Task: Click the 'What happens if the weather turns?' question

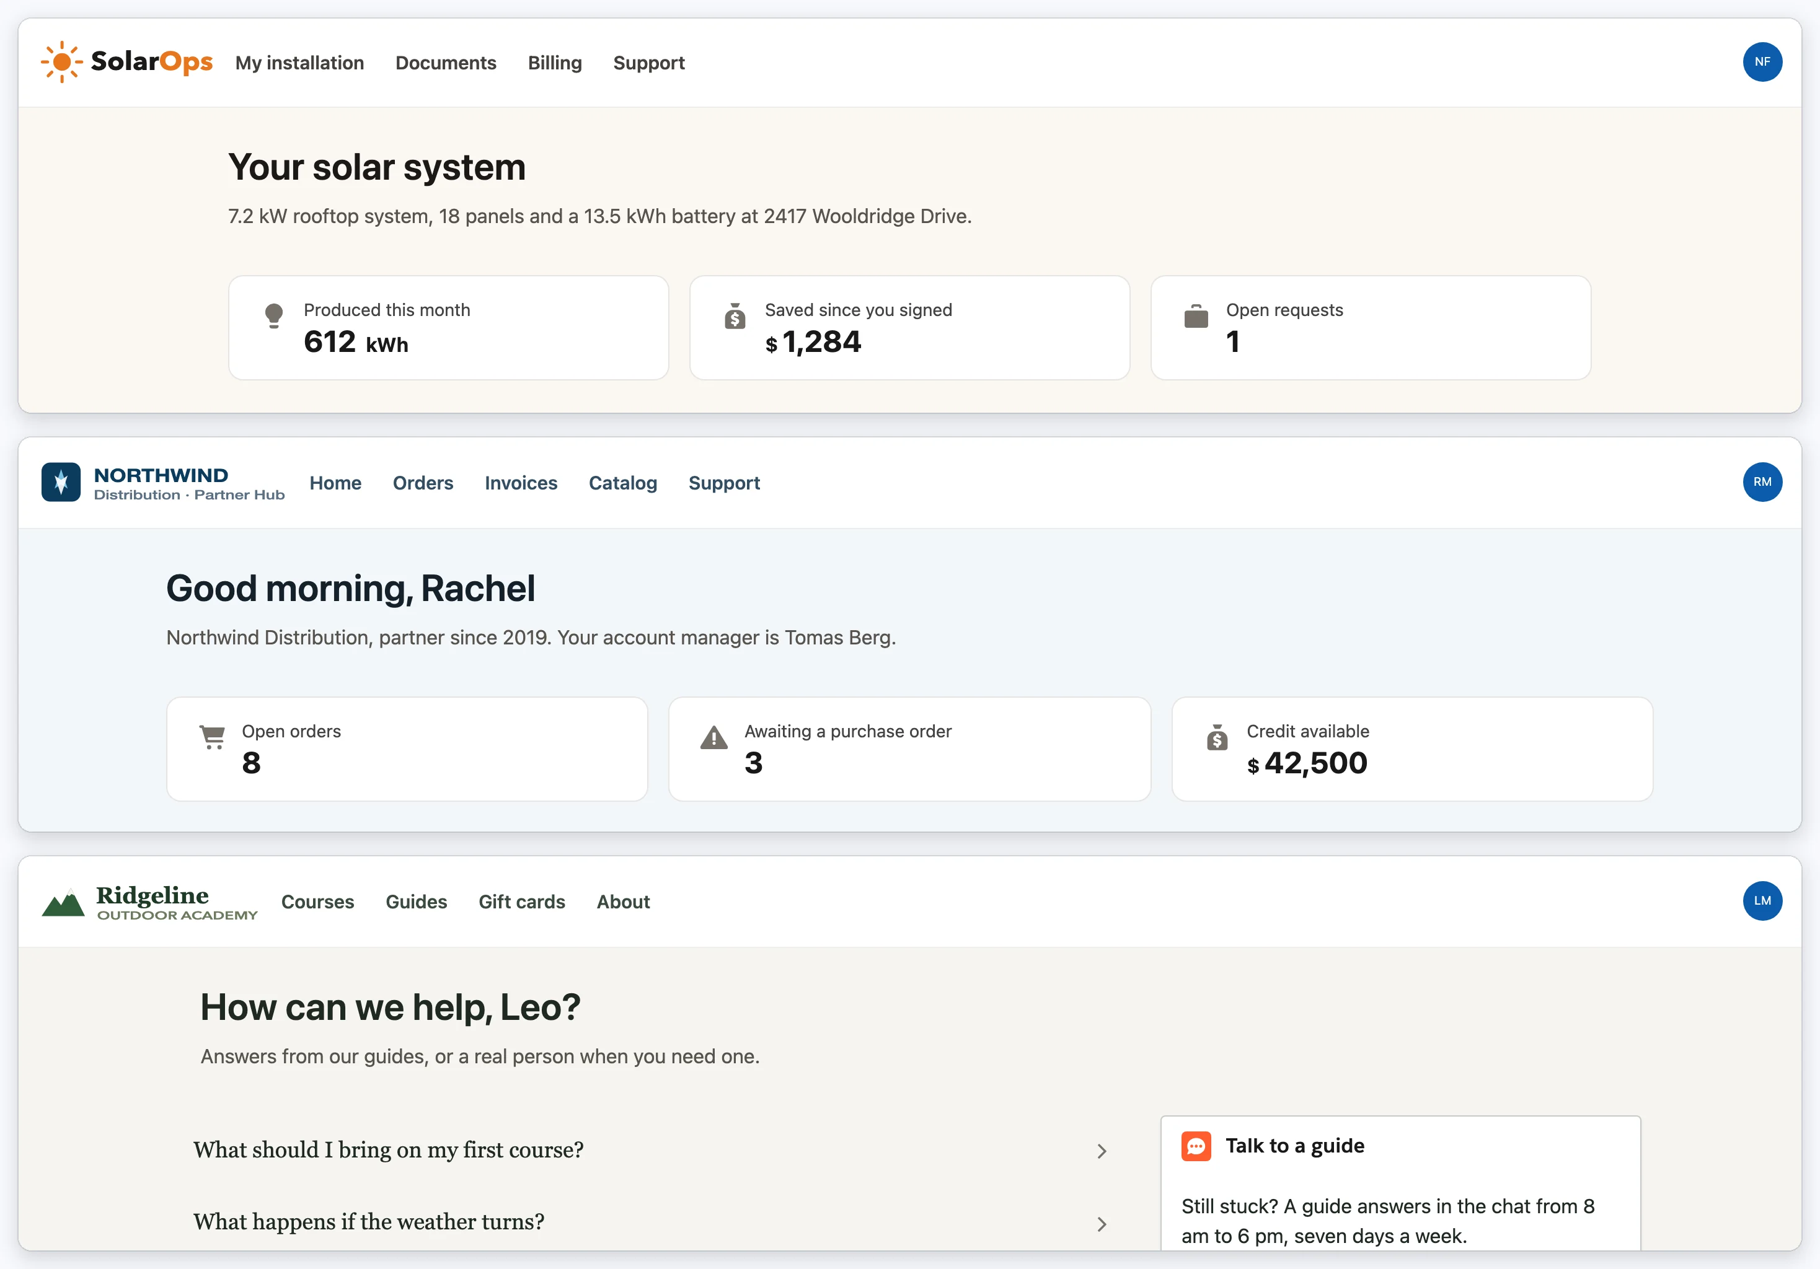Action: click(x=369, y=1223)
